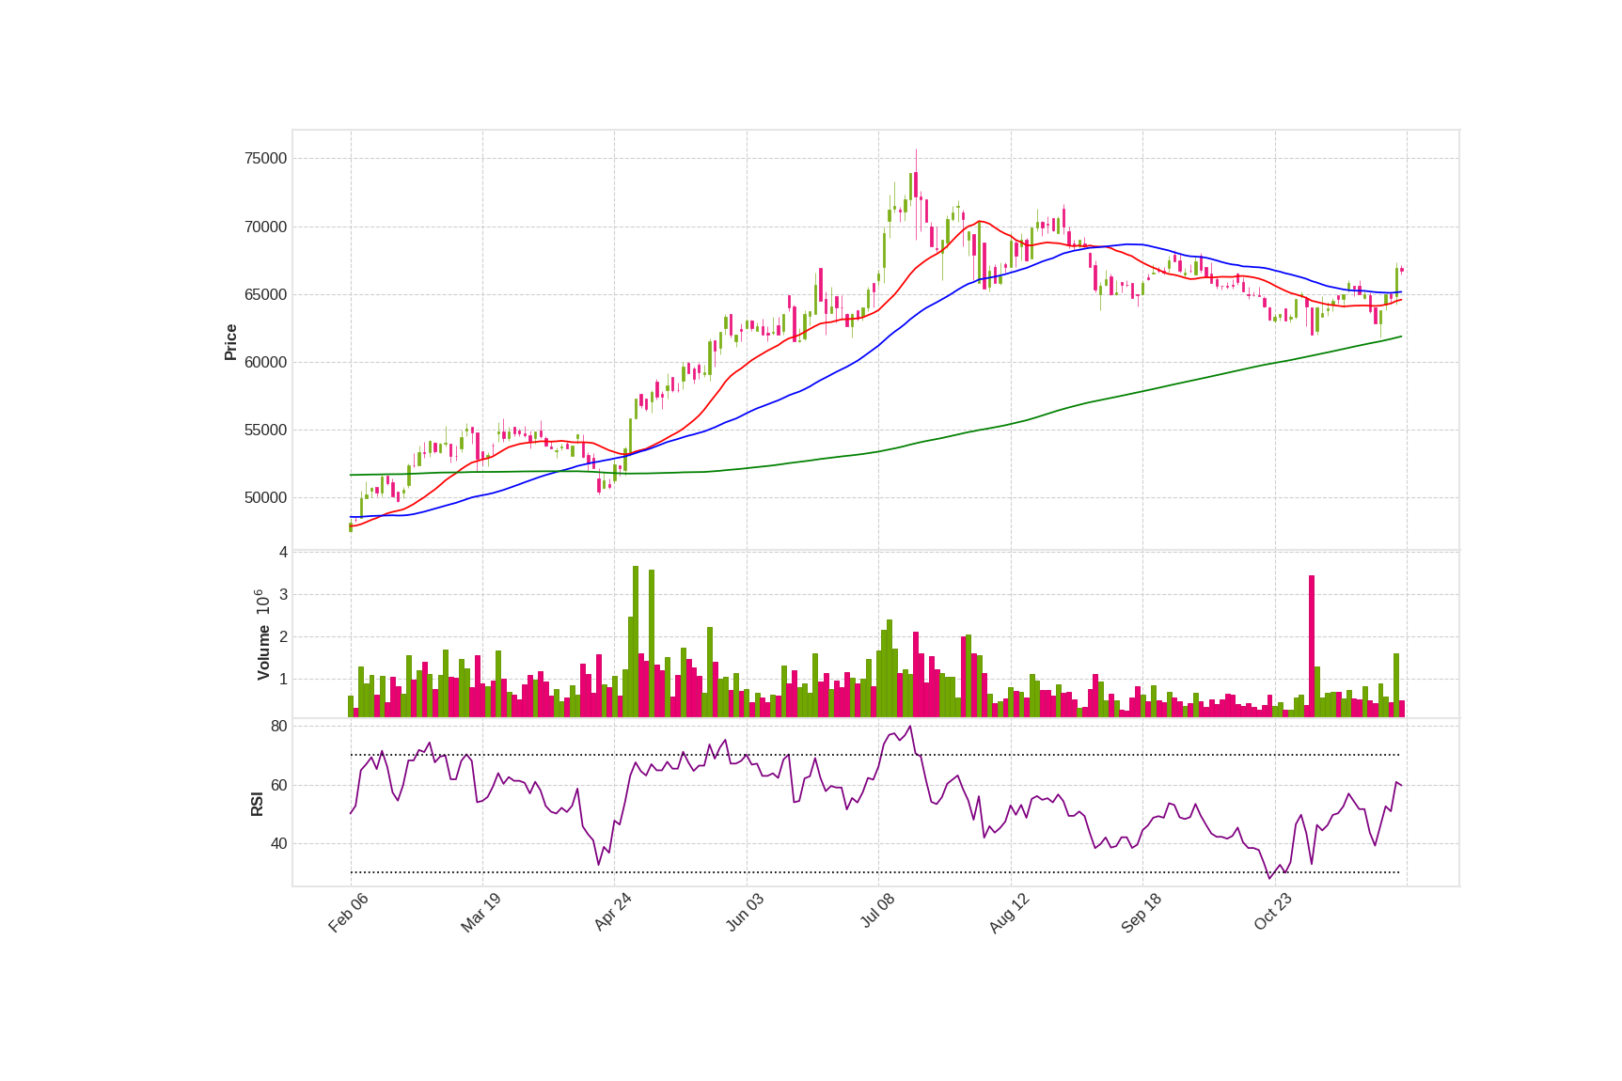
Task: Click the volume axis label 4
Action: [x=283, y=553]
